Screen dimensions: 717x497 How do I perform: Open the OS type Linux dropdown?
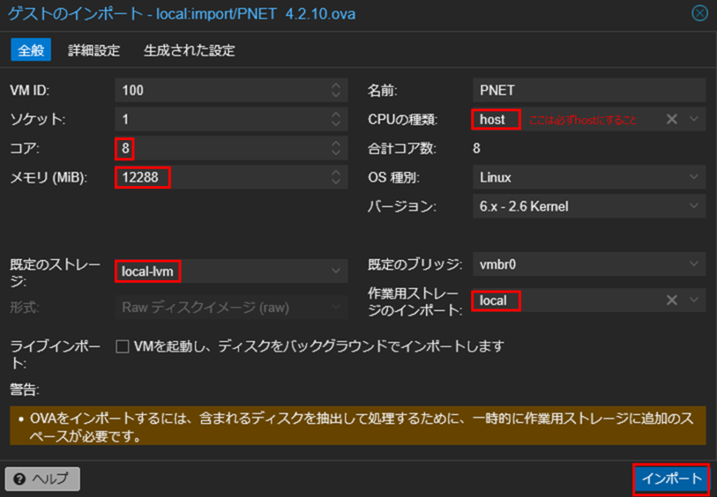tap(694, 178)
